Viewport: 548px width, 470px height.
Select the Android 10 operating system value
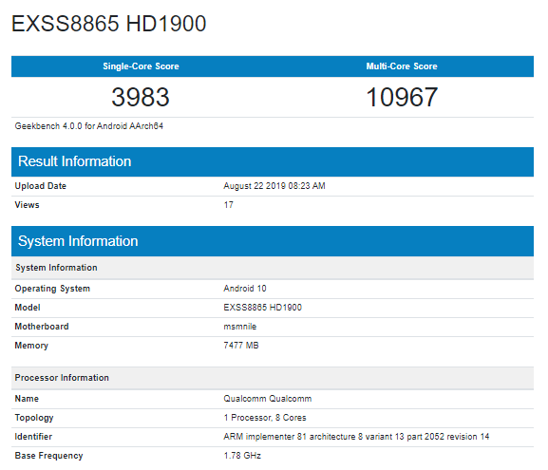[245, 289]
